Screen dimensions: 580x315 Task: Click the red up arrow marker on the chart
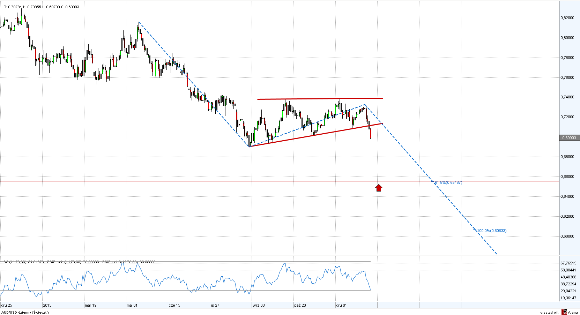pyautogui.click(x=379, y=188)
